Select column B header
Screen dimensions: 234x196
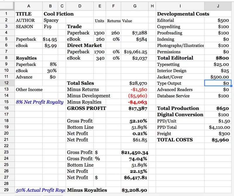click(50, 6)
